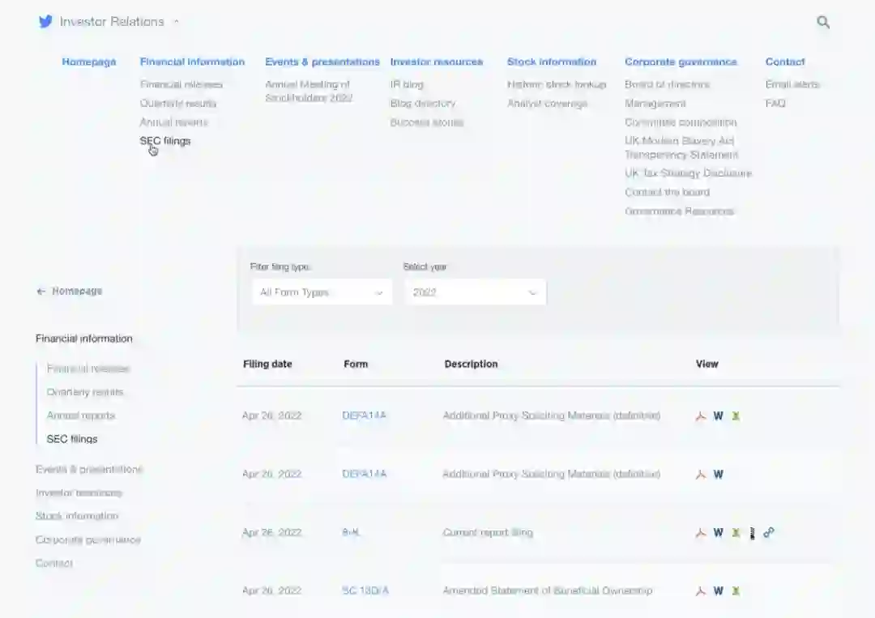Open Financial releases in the left sidebar
Viewport: 875px width, 618px height.
tap(88, 369)
